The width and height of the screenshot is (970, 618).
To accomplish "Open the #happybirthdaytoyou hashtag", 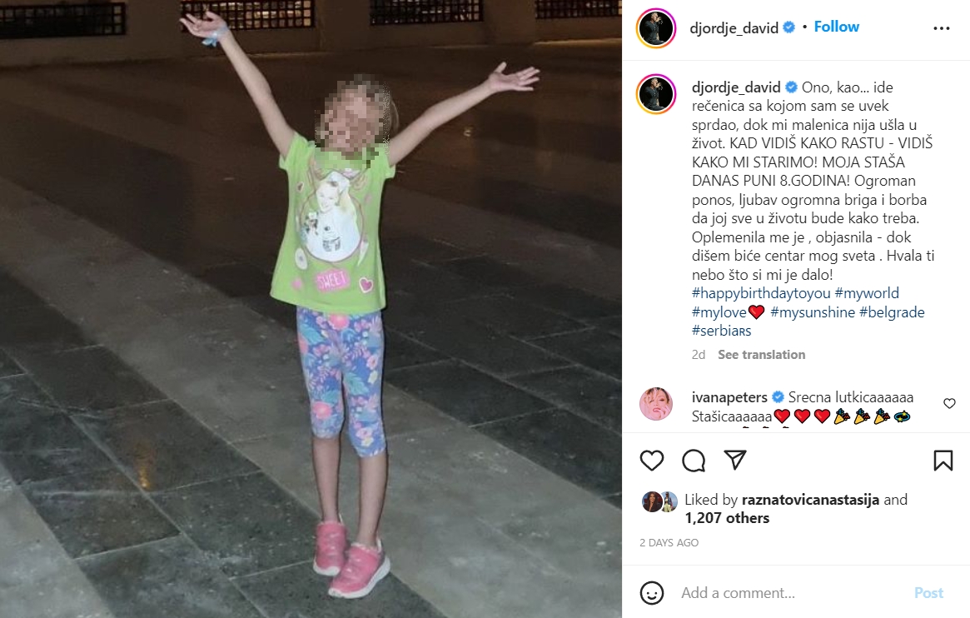I will tap(761, 293).
